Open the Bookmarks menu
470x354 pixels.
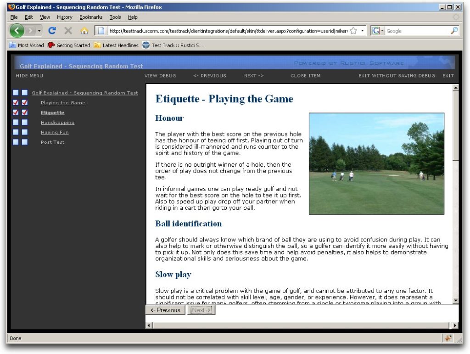pos(91,17)
